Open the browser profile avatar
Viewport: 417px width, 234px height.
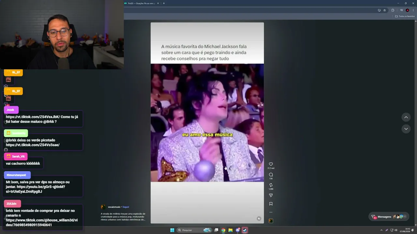click(x=407, y=10)
